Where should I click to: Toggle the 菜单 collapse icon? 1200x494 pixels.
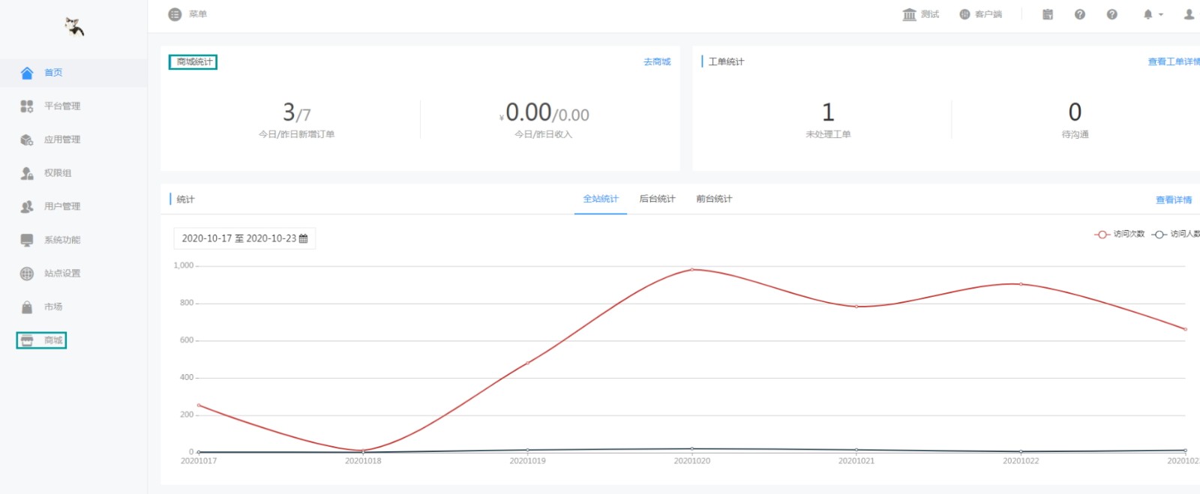pos(175,14)
